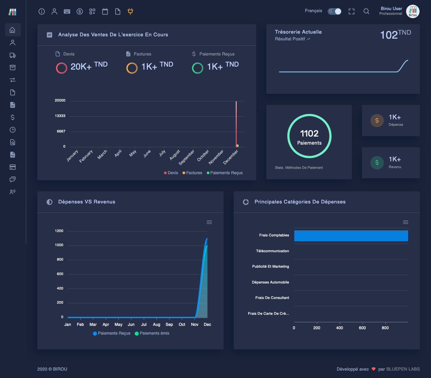This screenshot has height=378, width=431.
Task: Click the keyboard shortcuts icon
Action: 67,11
